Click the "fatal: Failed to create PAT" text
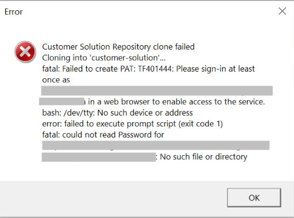This screenshot has width=294, height=218. [x=89, y=69]
